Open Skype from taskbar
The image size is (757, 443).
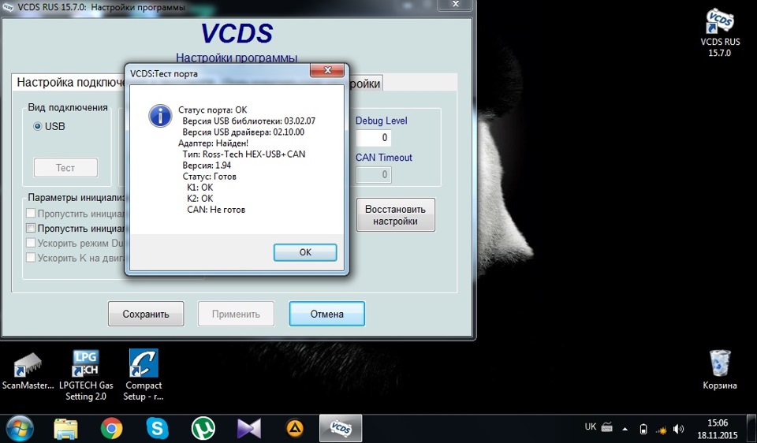click(x=158, y=429)
